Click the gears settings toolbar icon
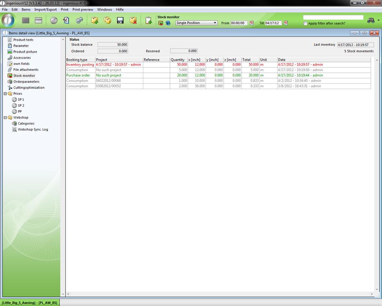Image resolution: width=382 pixels, height=306 pixels. click(x=79, y=20)
